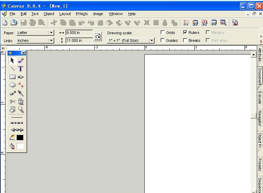Click the paper width input field
The width and height of the screenshot is (263, 193).
79,33
